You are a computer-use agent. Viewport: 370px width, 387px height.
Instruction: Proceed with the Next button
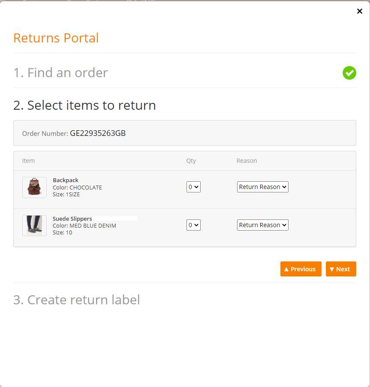(341, 269)
